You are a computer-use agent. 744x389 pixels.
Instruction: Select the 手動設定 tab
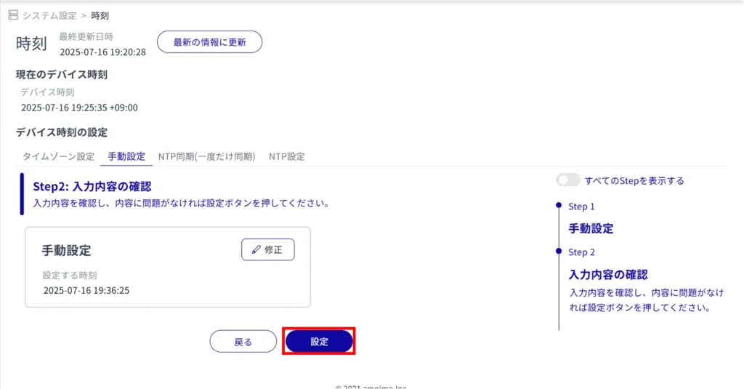click(126, 156)
